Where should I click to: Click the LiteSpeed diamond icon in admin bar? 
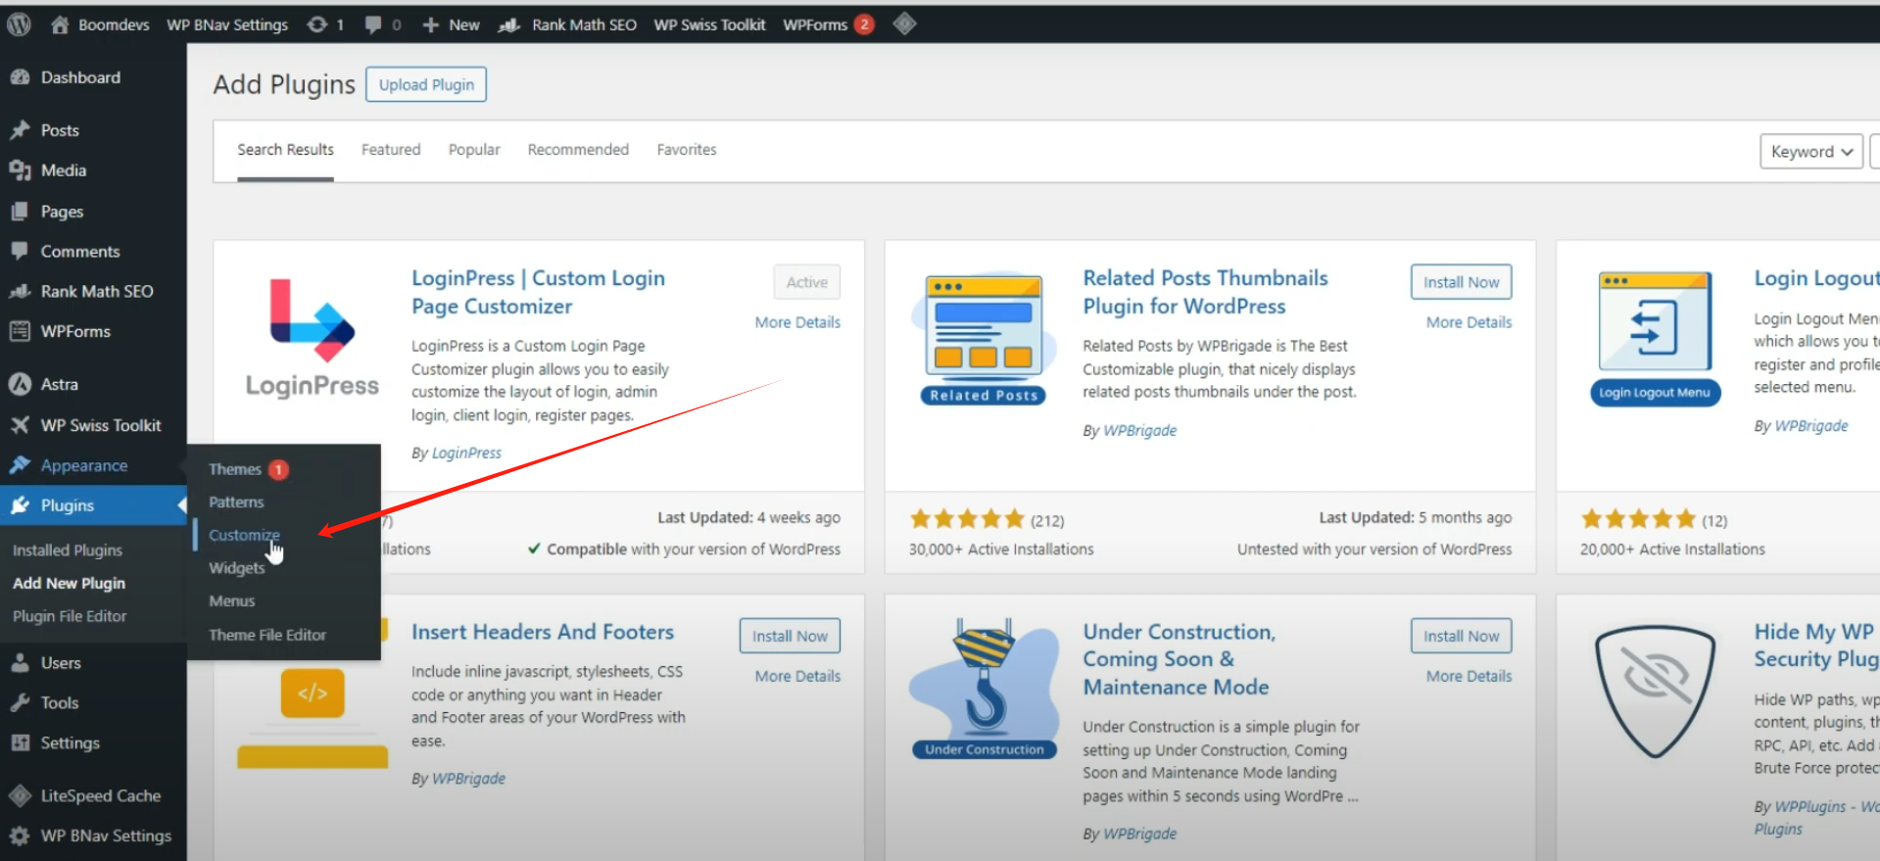point(904,24)
